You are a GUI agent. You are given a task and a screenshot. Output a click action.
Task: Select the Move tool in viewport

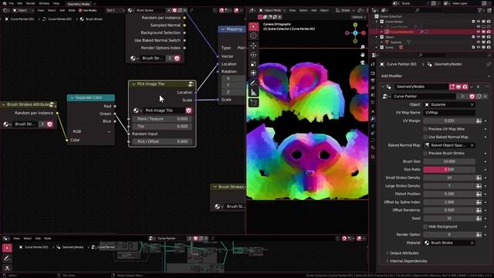(x=253, y=46)
